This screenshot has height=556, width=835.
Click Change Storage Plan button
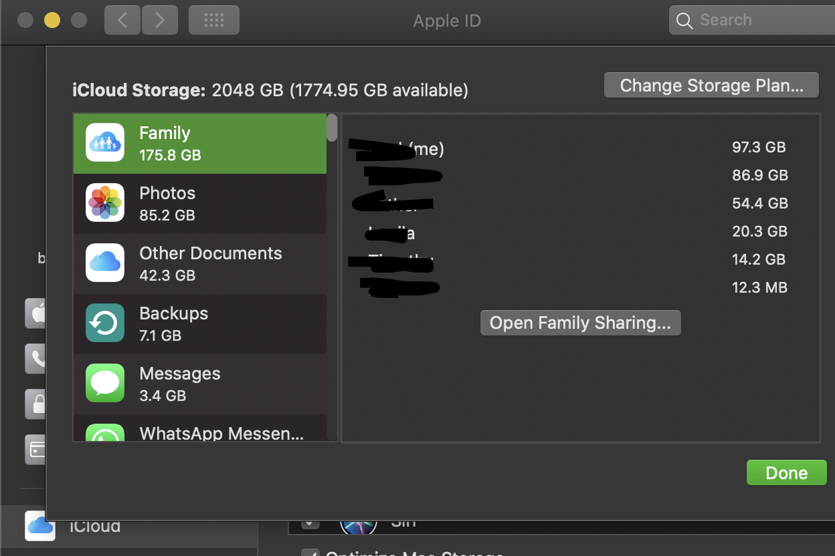[x=711, y=86]
